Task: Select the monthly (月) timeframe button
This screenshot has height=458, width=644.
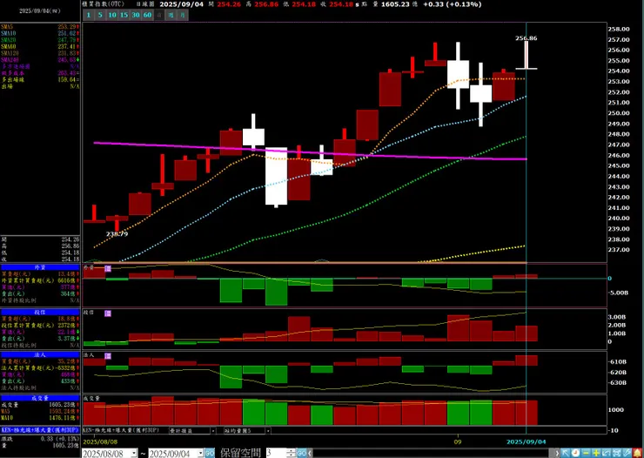Action: click(x=183, y=15)
